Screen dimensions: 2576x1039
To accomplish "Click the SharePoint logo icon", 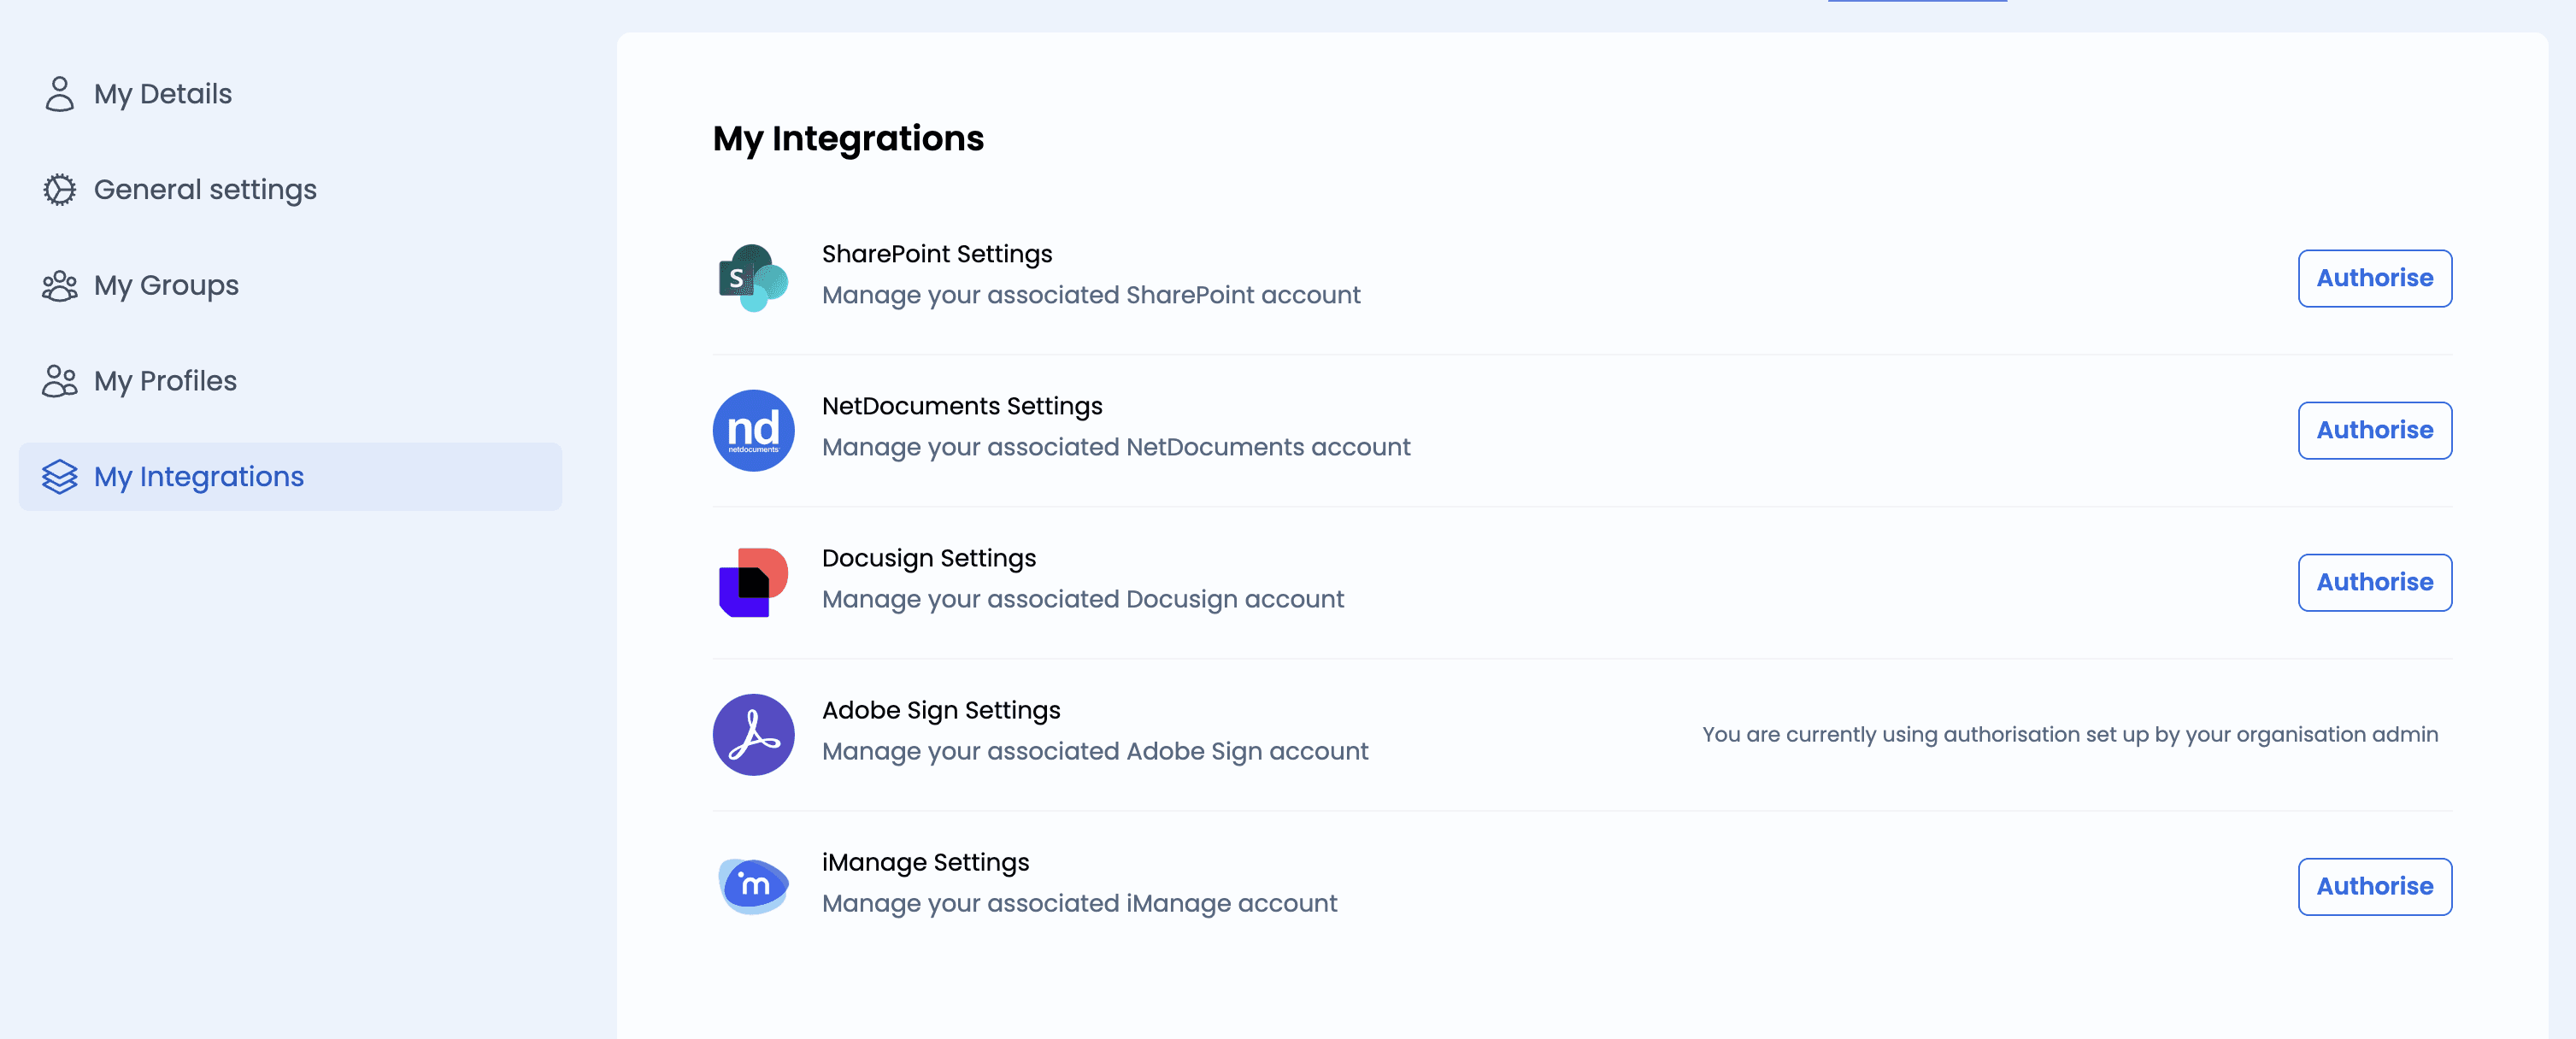I will pos(753,278).
